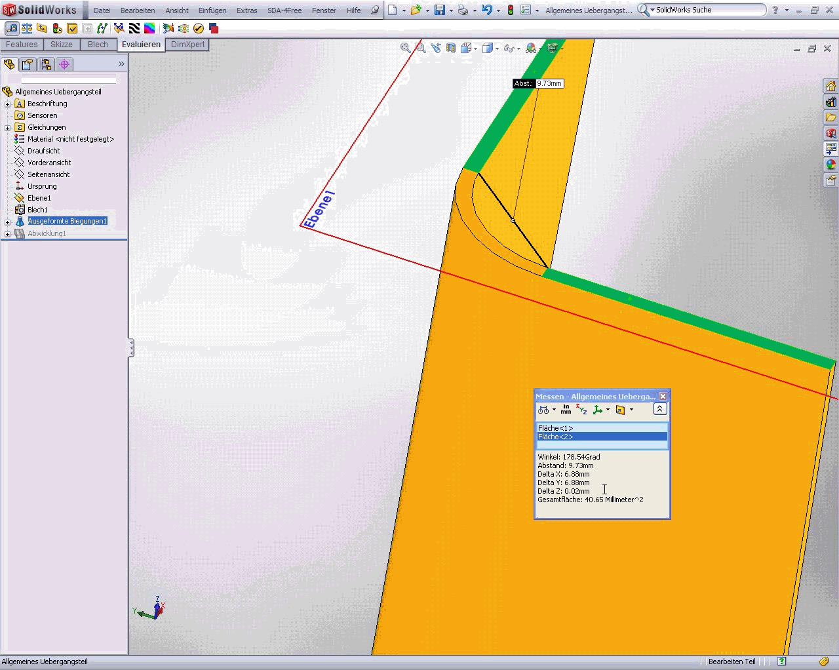839x670 pixels.
Task: Open the arc/circle measurement dropdown arrow
Action: coord(554,410)
